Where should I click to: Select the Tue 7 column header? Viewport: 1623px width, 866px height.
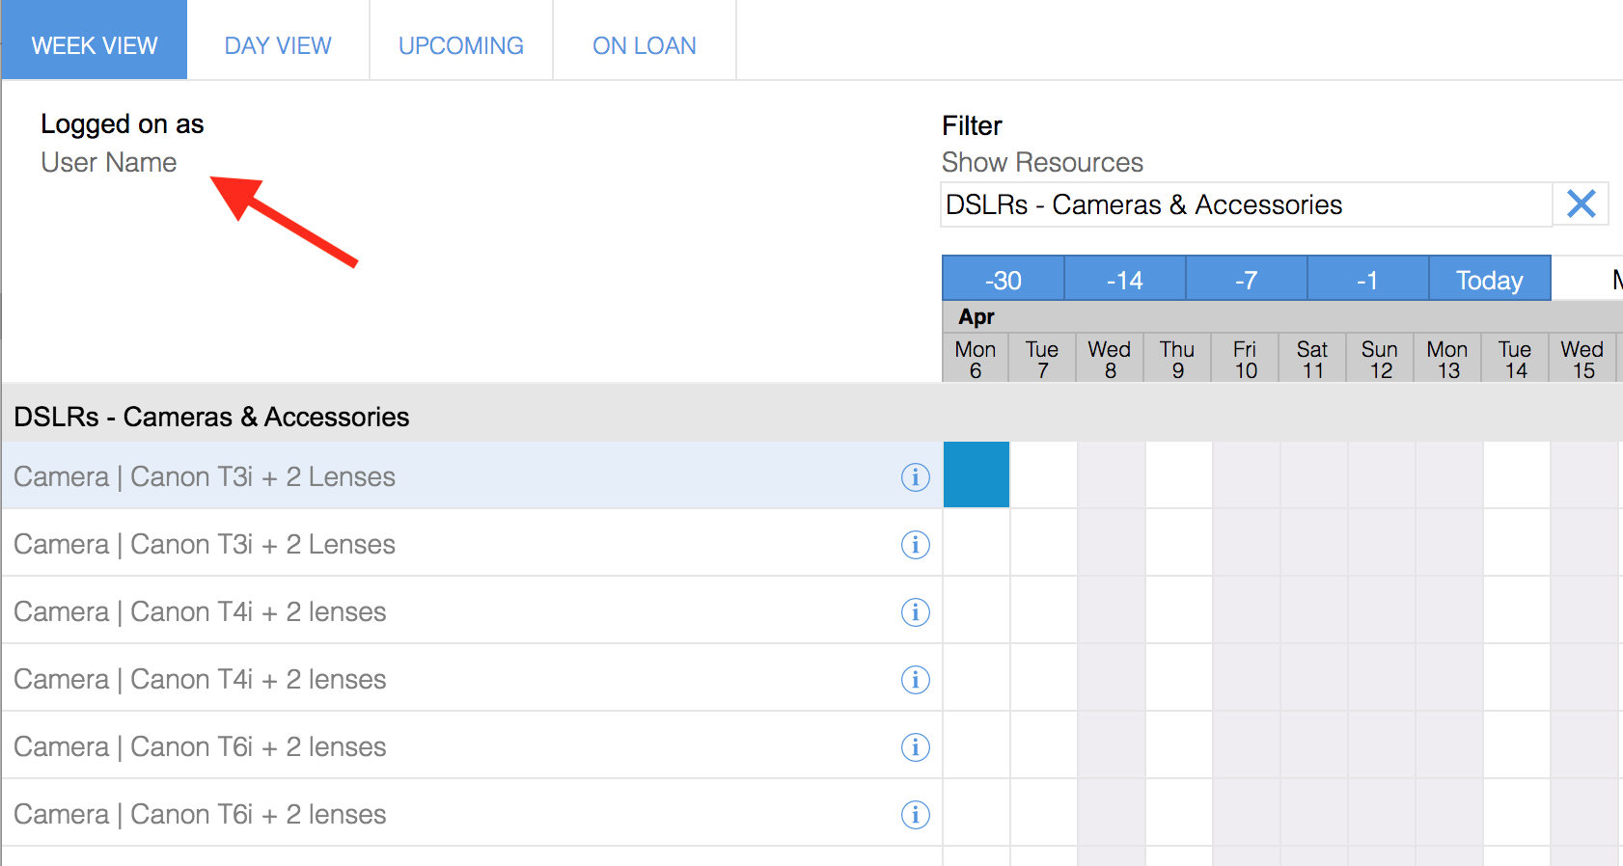coord(1042,359)
